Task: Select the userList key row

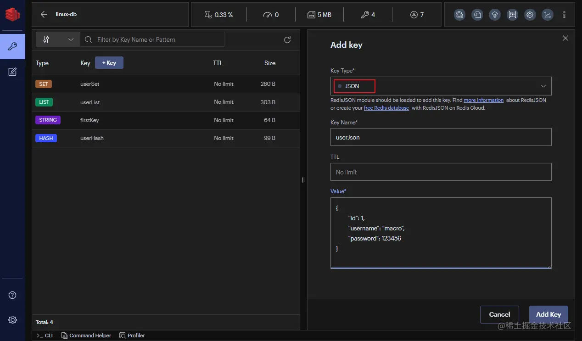Action: tap(166, 102)
